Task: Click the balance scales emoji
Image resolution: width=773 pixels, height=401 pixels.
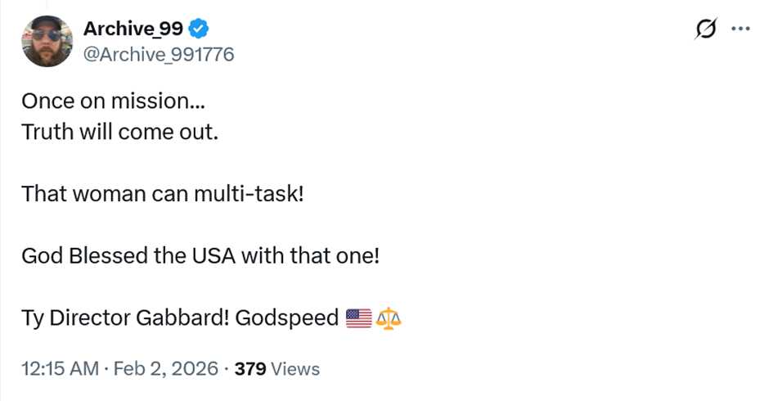Action: (389, 318)
